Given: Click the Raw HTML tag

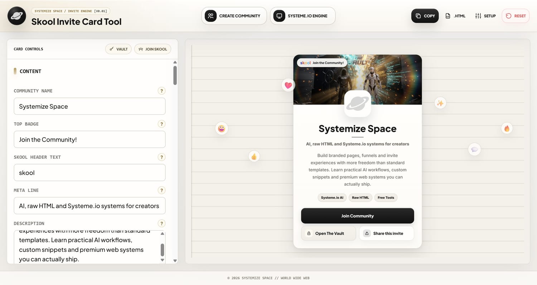Looking at the screenshot, I should (360, 198).
